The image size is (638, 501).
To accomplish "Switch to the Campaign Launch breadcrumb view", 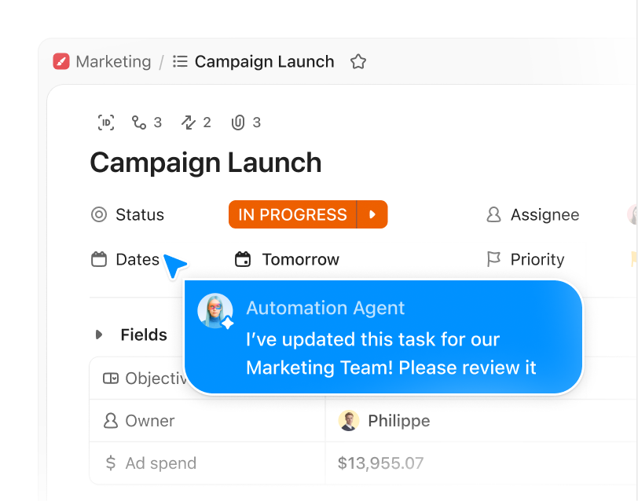I will (265, 61).
